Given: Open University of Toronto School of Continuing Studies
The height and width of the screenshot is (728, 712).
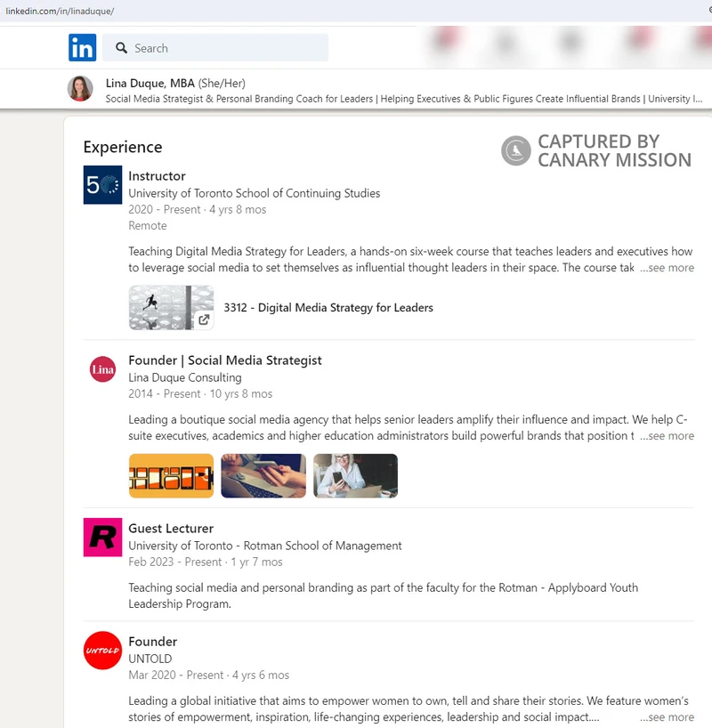Looking at the screenshot, I should point(254,193).
